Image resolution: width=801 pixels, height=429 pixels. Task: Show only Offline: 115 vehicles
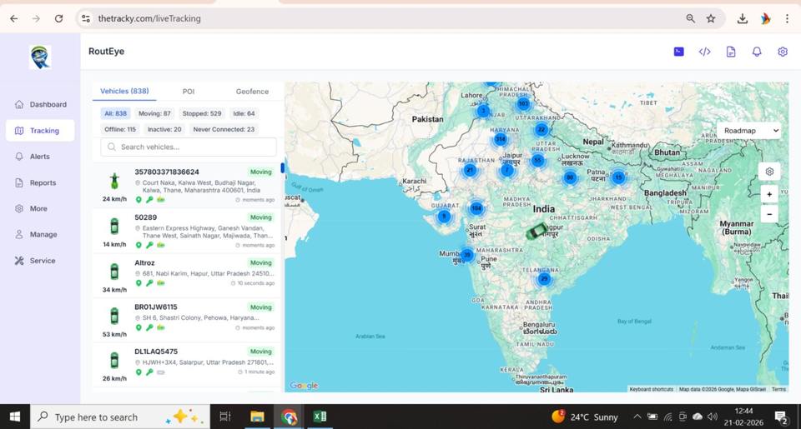tap(120, 129)
